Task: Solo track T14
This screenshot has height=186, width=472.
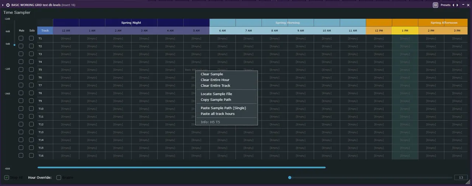Action: 31,140
